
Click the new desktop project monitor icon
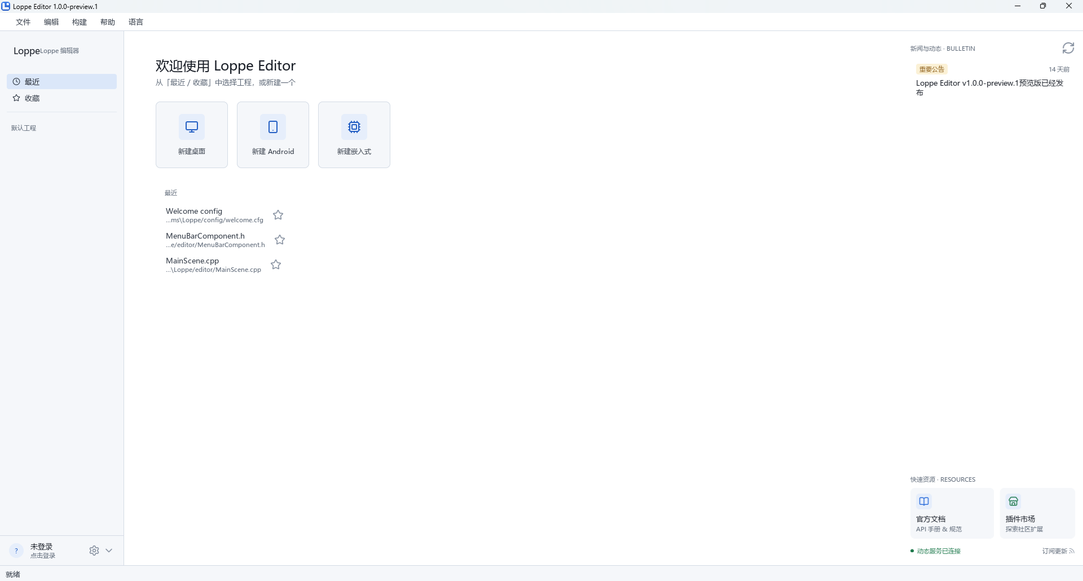(x=192, y=127)
